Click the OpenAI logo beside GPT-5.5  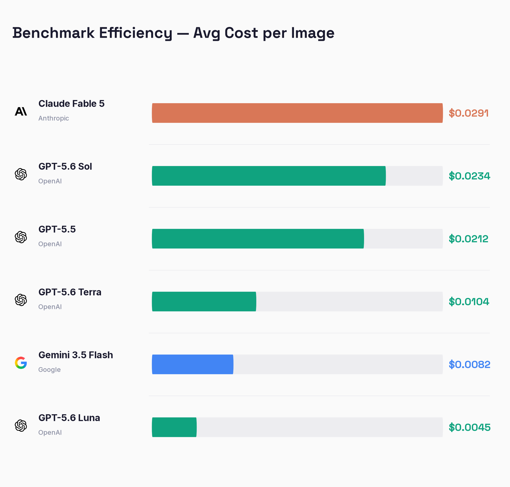(21, 237)
